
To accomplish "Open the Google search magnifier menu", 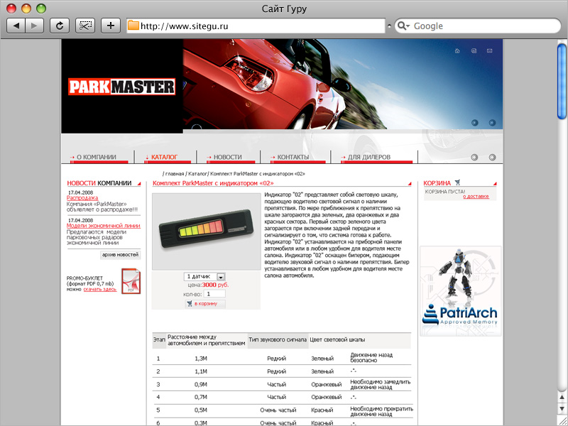I will [403, 26].
